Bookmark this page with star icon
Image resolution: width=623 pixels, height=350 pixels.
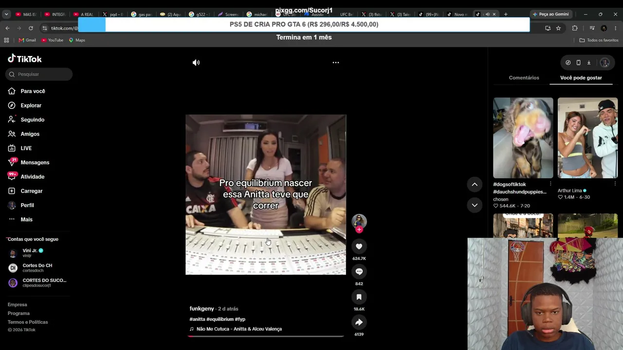(x=558, y=28)
